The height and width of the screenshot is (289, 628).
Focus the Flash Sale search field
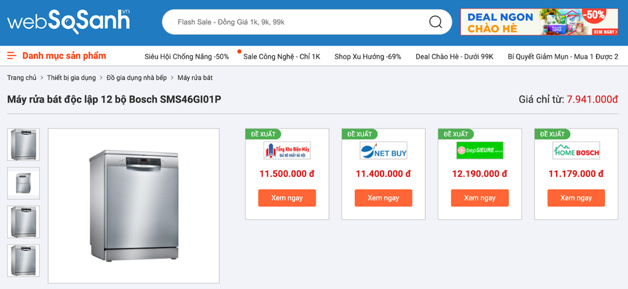[x=296, y=22]
